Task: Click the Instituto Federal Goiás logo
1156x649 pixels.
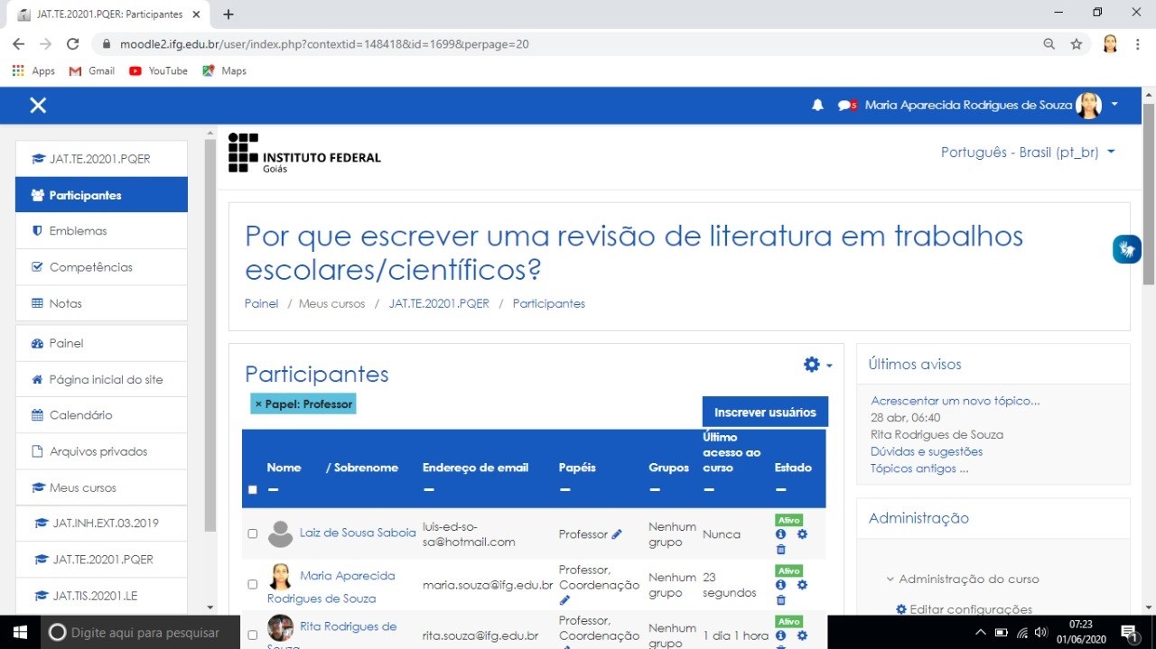Action: click(x=304, y=153)
